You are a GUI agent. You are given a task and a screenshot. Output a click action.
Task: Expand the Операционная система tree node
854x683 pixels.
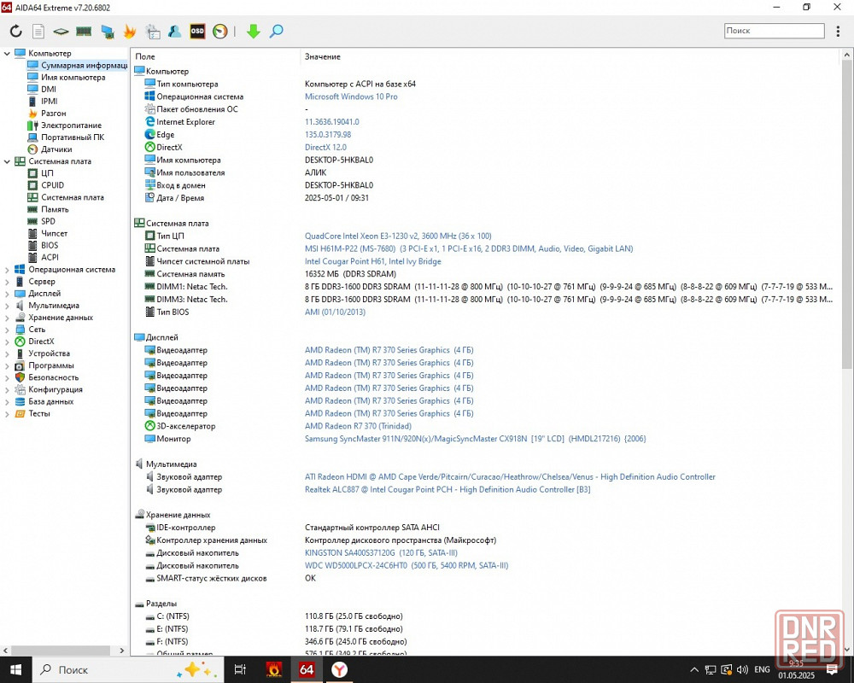tap(7, 270)
